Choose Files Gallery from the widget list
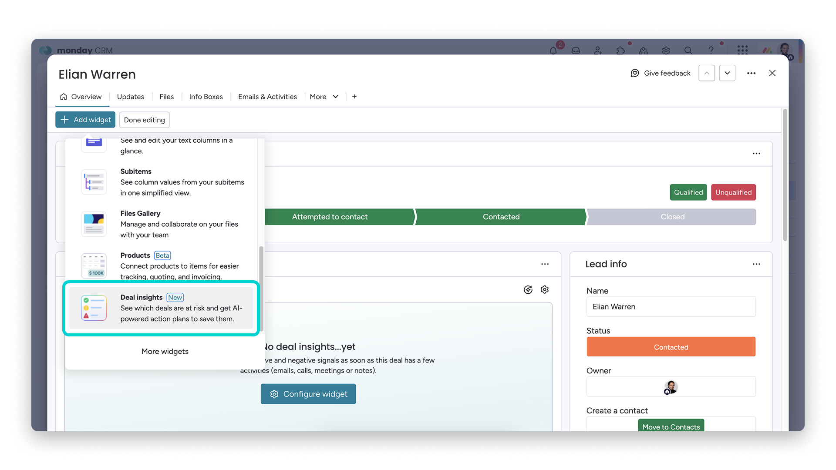 [162, 224]
